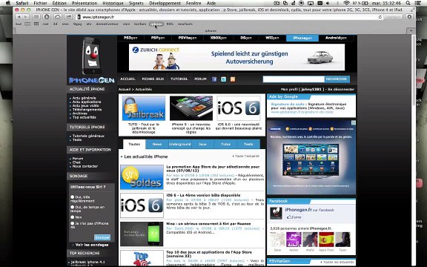Submit poll with Envoyer button
This screenshot has width=427, height=267.
[x=102, y=237]
